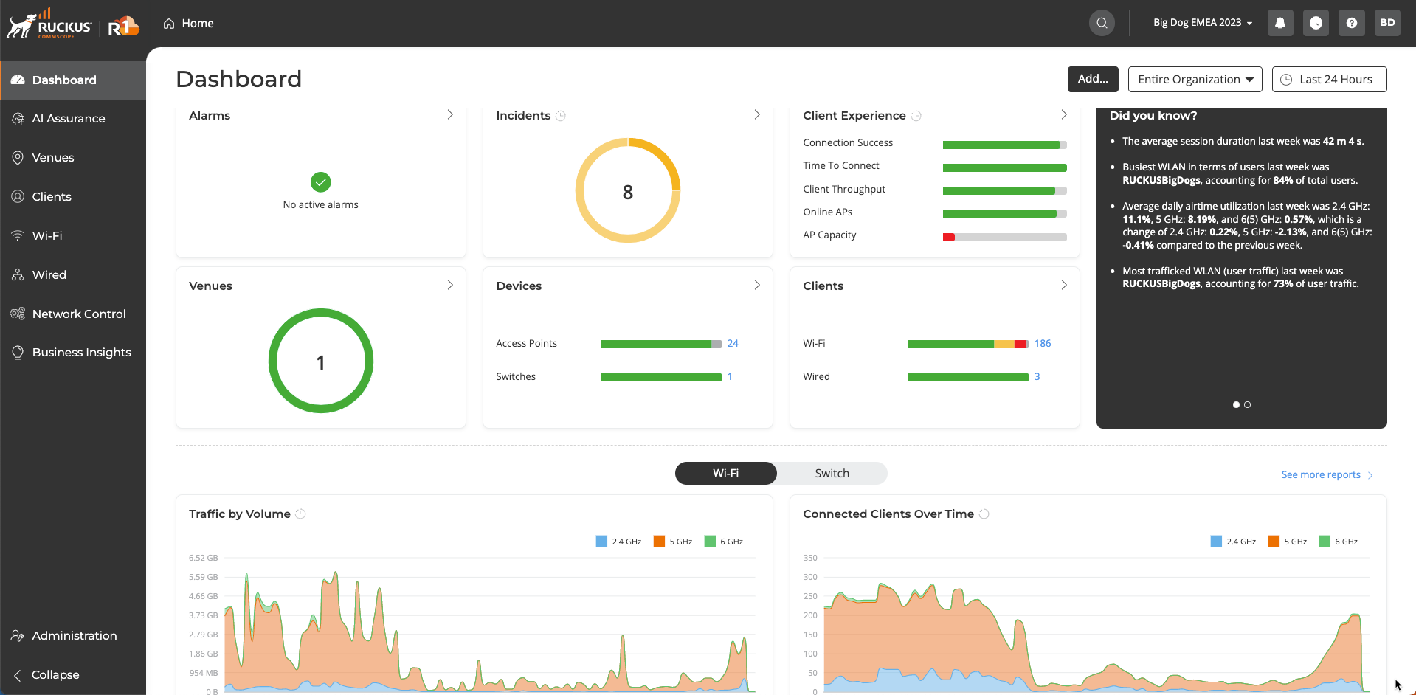1416x695 pixels.
Task: Open the notifications bell icon
Action: tap(1280, 23)
